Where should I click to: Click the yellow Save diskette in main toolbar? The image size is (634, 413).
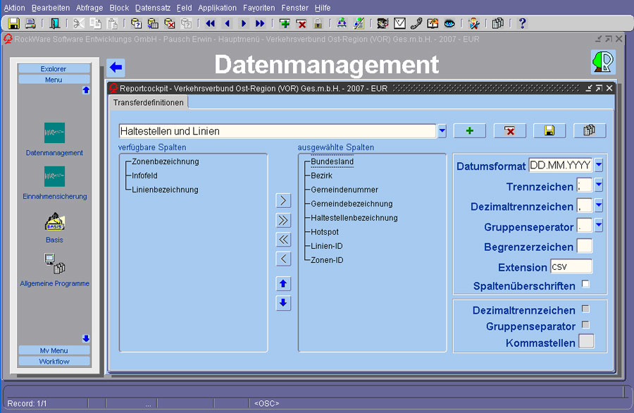pyautogui.click(x=14, y=23)
